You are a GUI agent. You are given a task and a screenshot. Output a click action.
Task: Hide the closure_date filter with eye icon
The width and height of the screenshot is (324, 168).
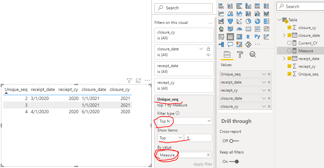tap(208, 55)
